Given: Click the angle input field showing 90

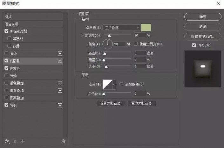Looking at the screenshot, I should (x=120, y=44).
